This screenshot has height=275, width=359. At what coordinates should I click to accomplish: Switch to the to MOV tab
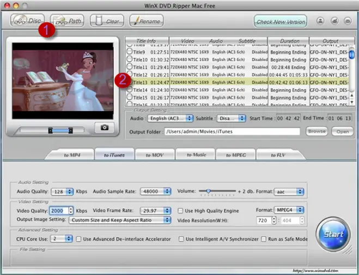point(155,155)
